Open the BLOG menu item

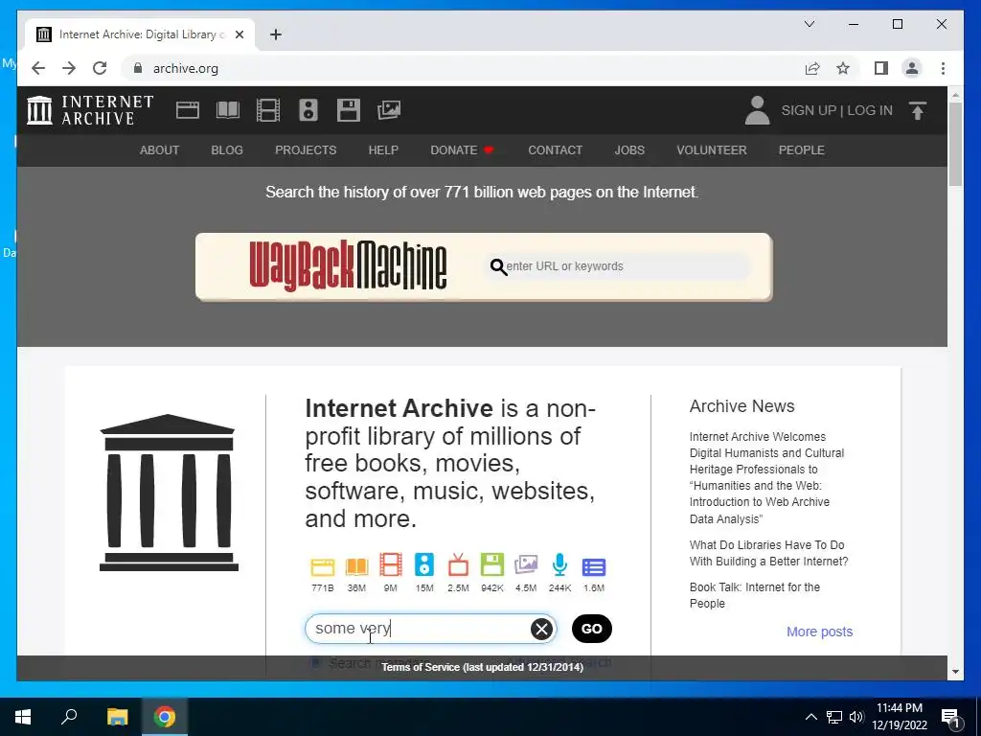tap(227, 150)
